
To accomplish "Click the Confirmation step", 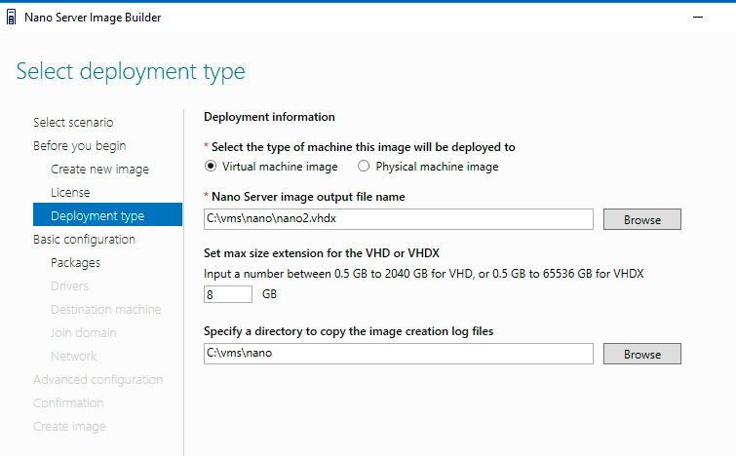I will coord(68,403).
